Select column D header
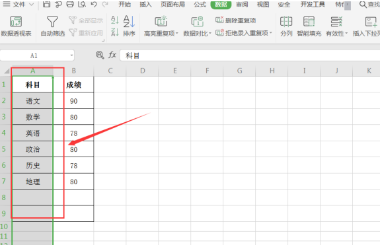 [x=143, y=71]
